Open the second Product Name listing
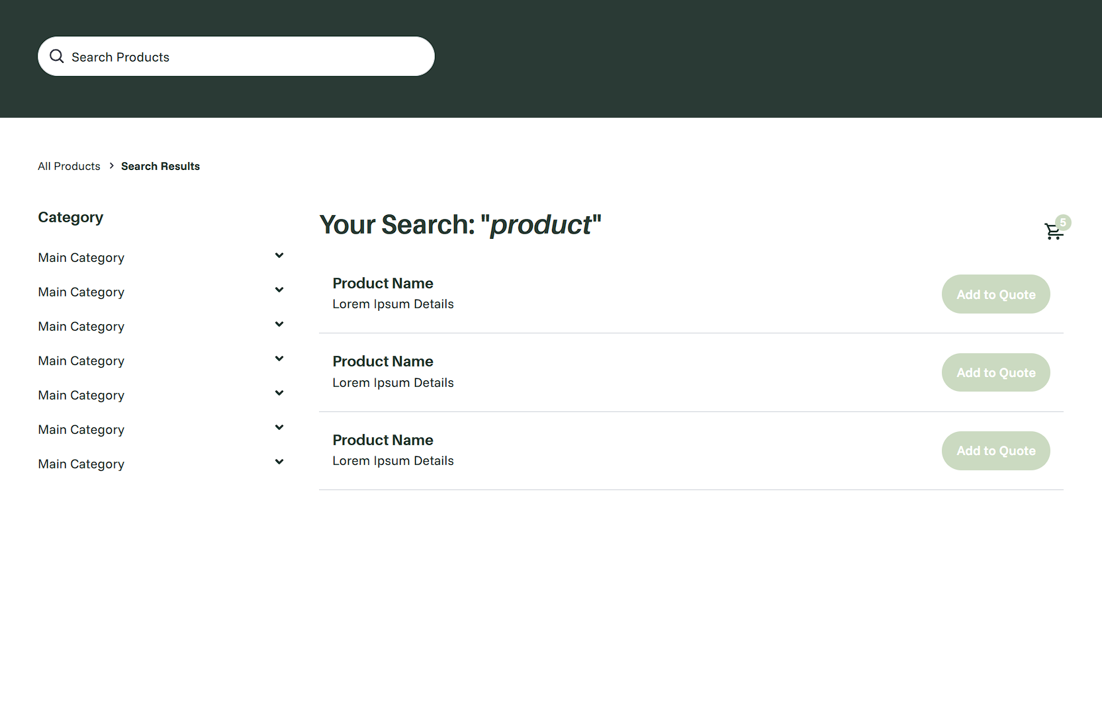The height and width of the screenshot is (721, 1102). pyautogui.click(x=383, y=361)
